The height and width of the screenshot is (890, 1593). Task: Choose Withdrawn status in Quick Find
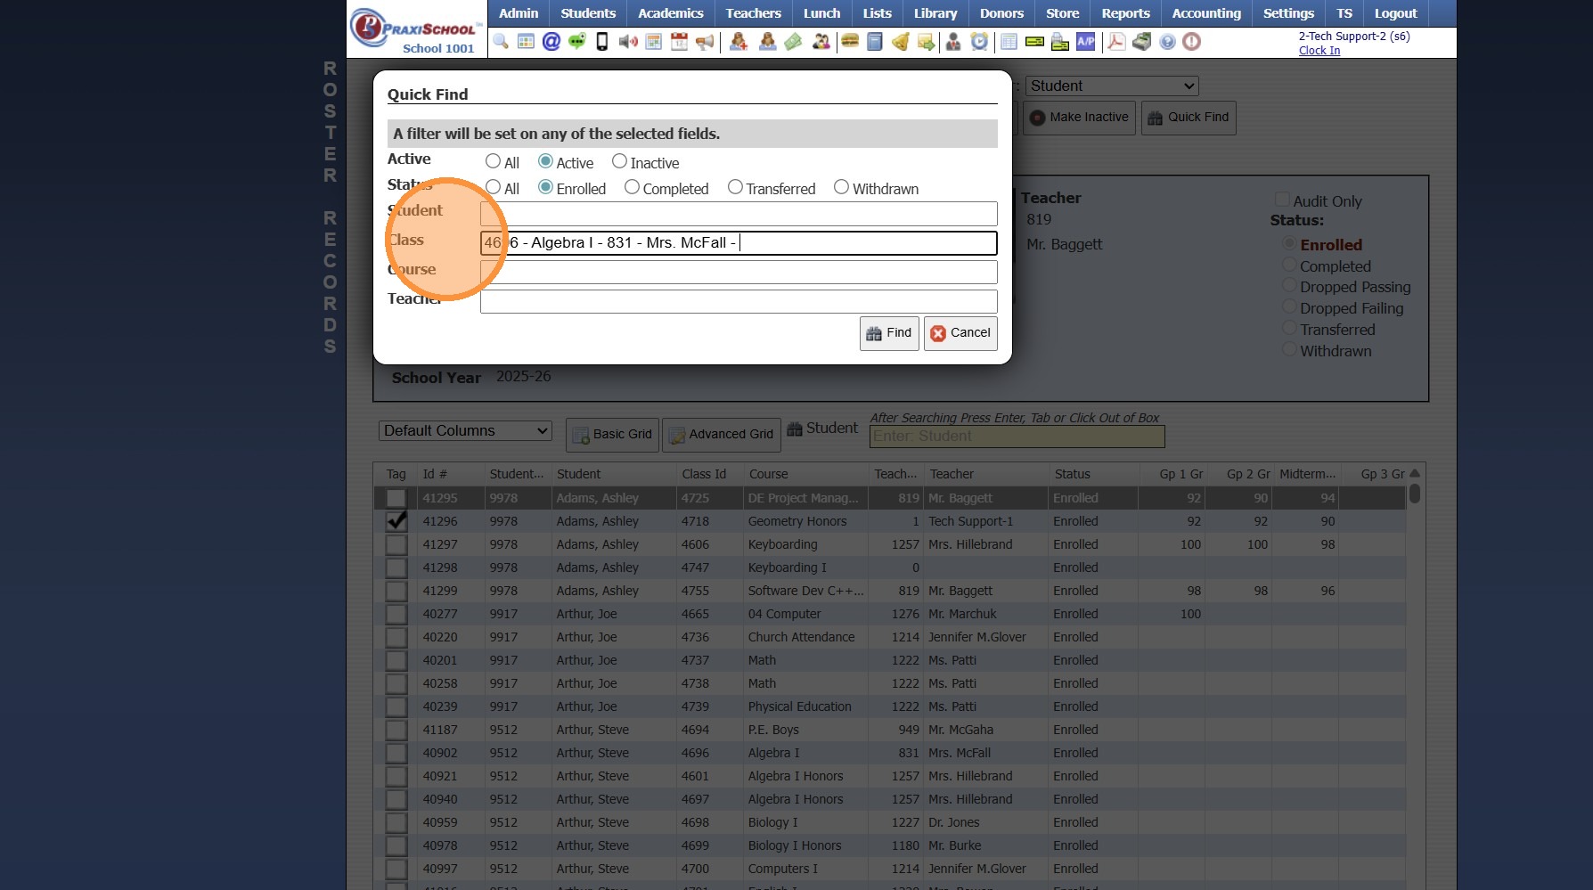tap(841, 187)
